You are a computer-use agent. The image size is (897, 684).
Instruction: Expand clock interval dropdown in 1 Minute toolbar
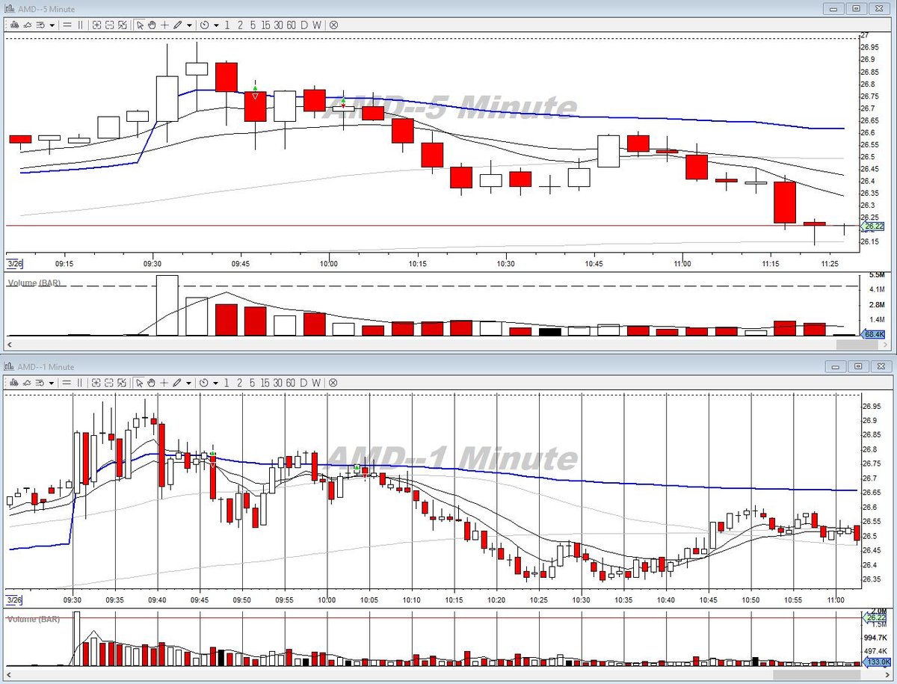pos(216,382)
